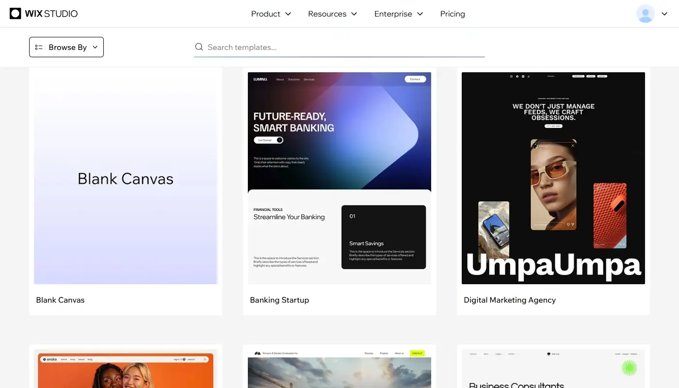Click the Banking Startup title link
Viewport: 679px width, 388px height.
click(x=279, y=300)
